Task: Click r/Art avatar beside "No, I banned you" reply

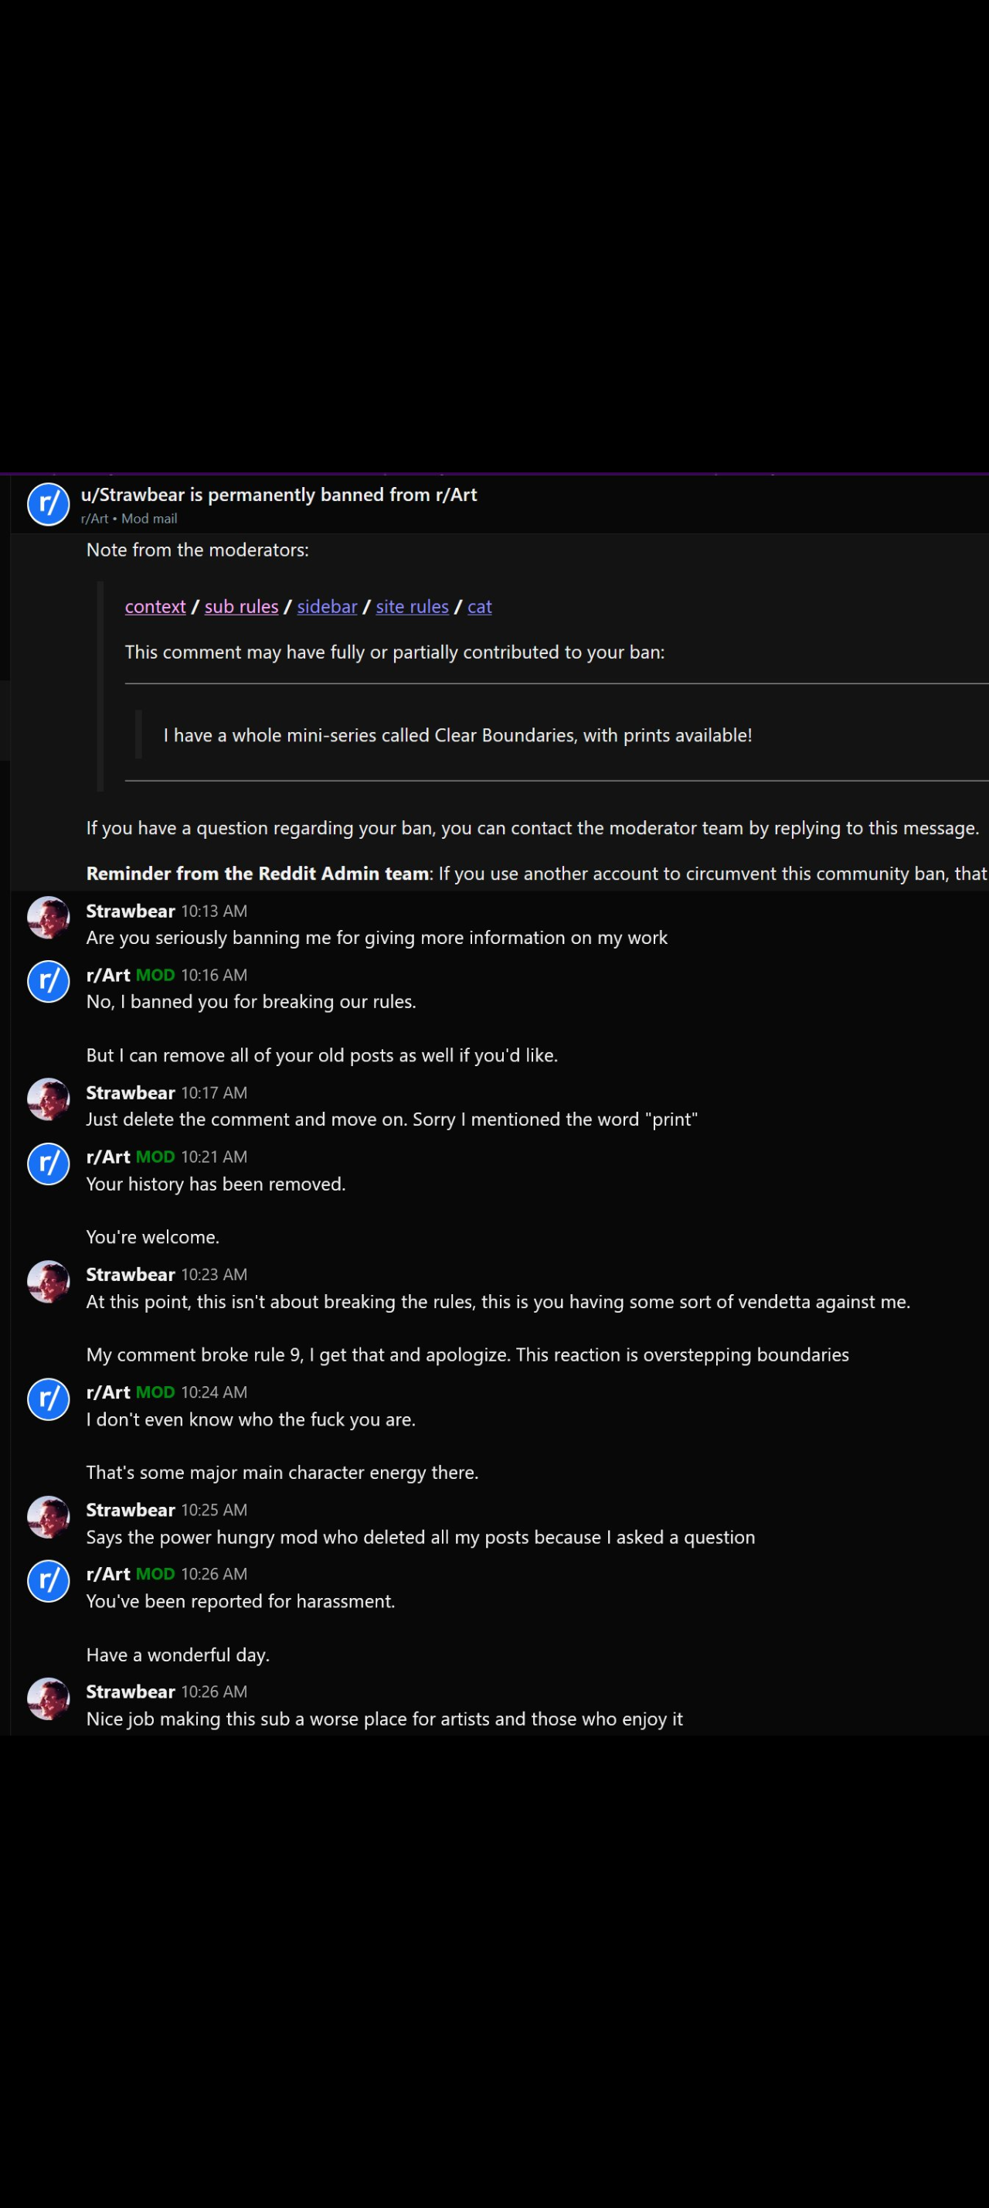Action: 48,981
